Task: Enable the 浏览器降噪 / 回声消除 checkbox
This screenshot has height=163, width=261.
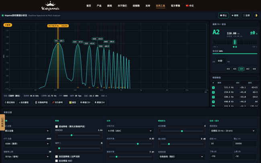Action: [57, 157]
